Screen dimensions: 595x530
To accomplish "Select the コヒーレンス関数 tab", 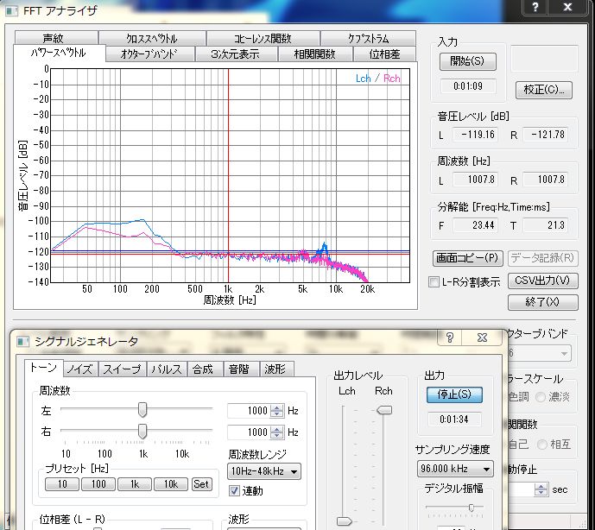I will [263, 38].
